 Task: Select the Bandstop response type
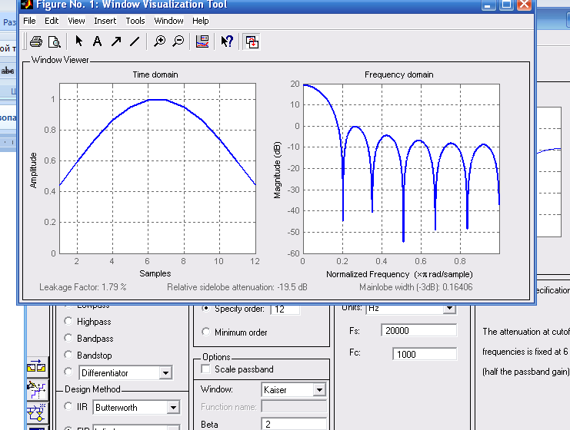tap(68, 356)
